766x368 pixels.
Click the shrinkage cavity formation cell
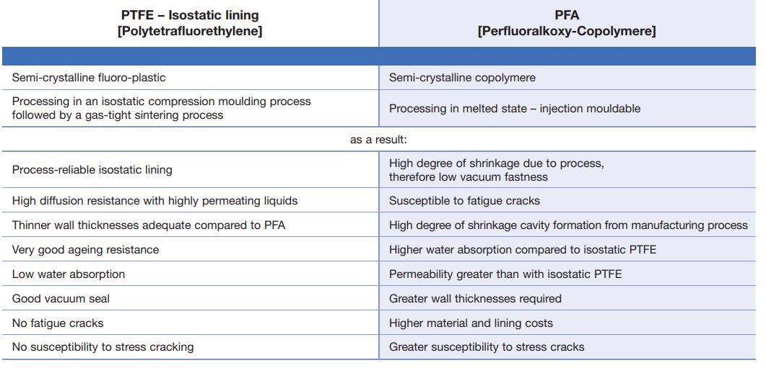click(x=568, y=225)
